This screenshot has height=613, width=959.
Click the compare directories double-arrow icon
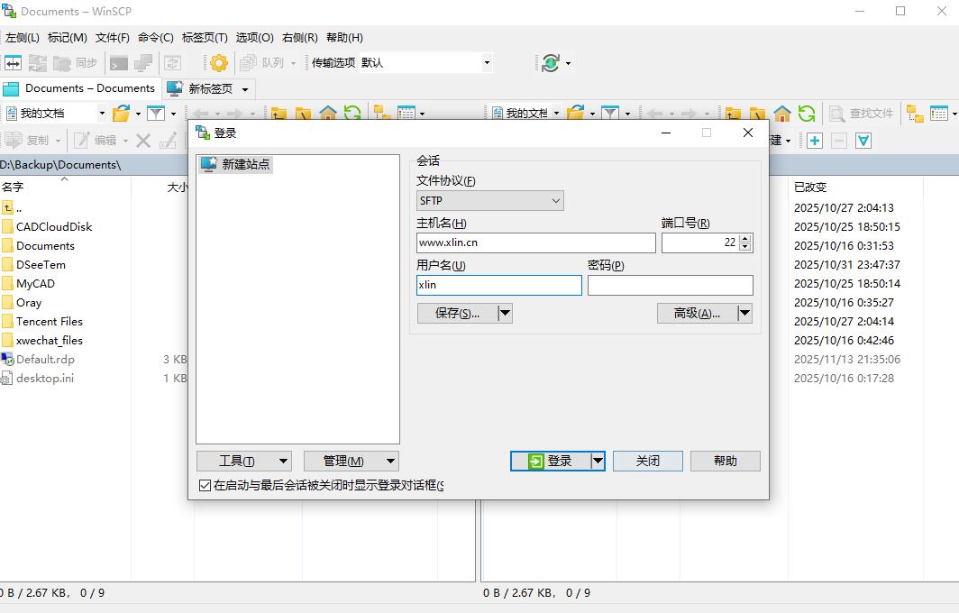point(13,62)
